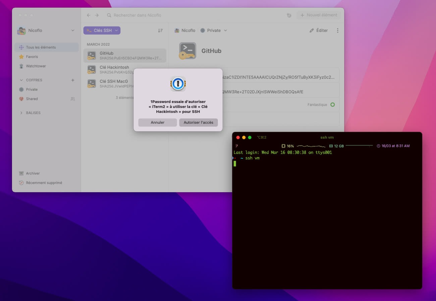436x301 pixels.
Task: Click the Watchtower sidebar icon
Action: (21, 66)
